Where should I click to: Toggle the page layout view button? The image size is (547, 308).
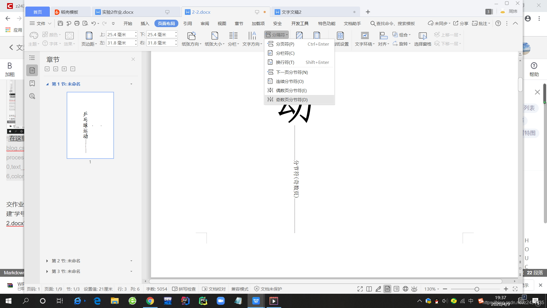pyautogui.click(x=387, y=289)
